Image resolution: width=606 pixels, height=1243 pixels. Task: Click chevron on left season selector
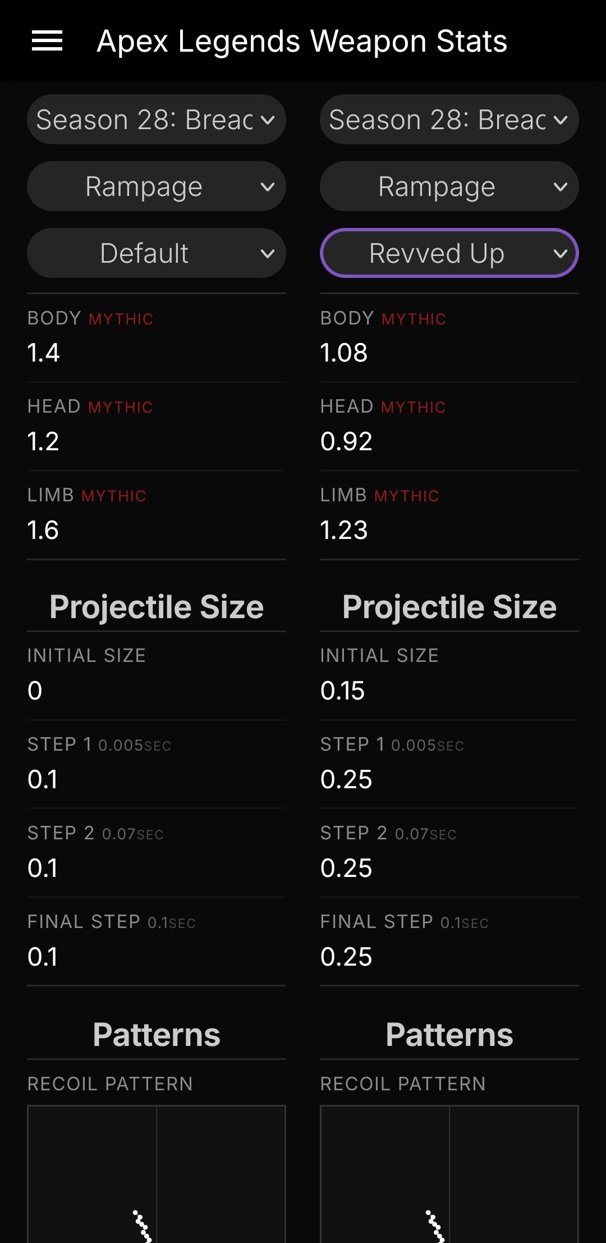click(x=268, y=120)
